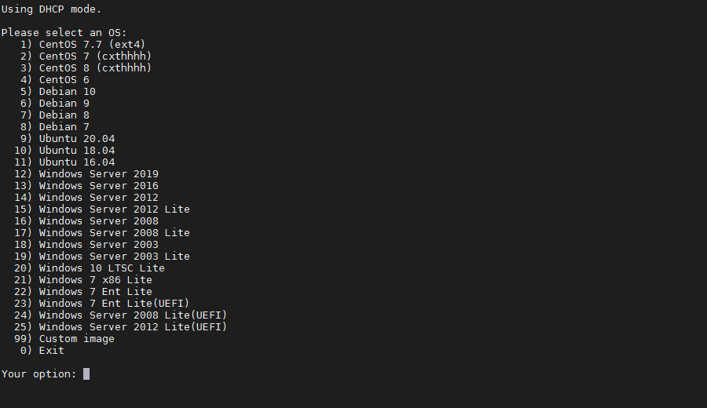Select the Debian 10 entry
Viewport: 707px width, 408px height.
[67, 92]
